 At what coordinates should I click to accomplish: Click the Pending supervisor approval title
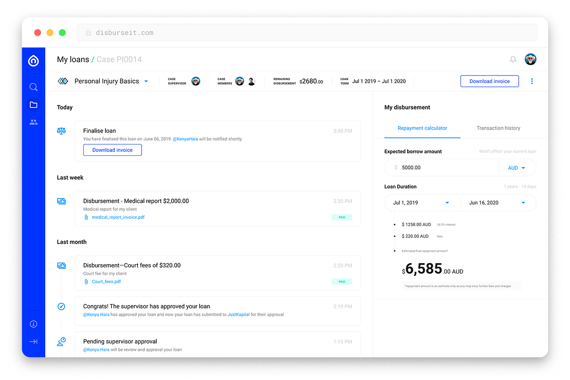120,342
